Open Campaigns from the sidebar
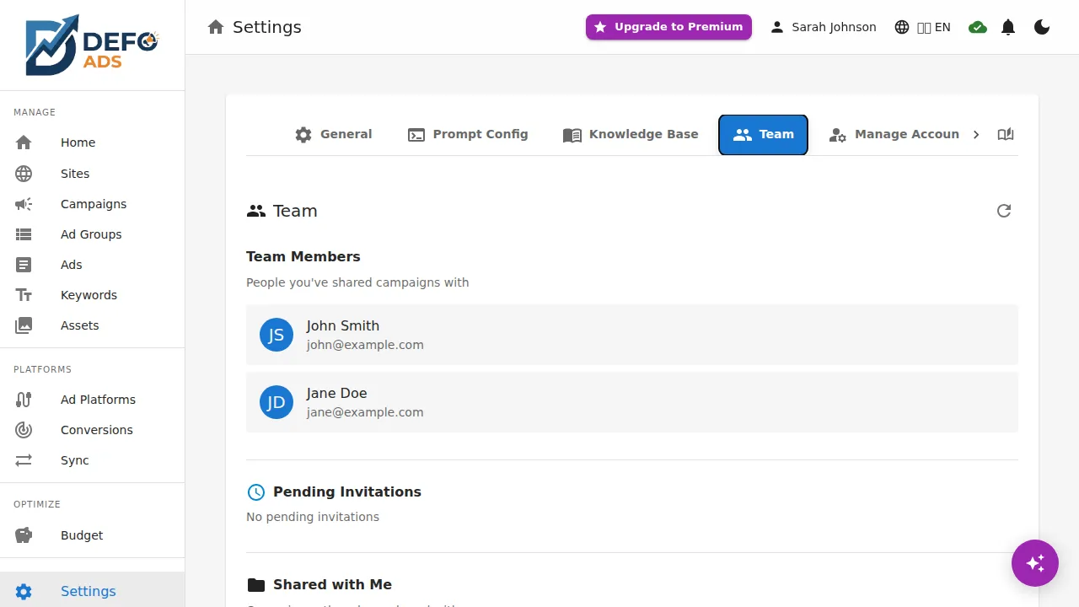The width and height of the screenshot is (1079, 607). pyautogui.click(x=92, y=204)
